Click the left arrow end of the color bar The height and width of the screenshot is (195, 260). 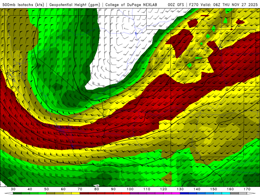click(9, 193)
